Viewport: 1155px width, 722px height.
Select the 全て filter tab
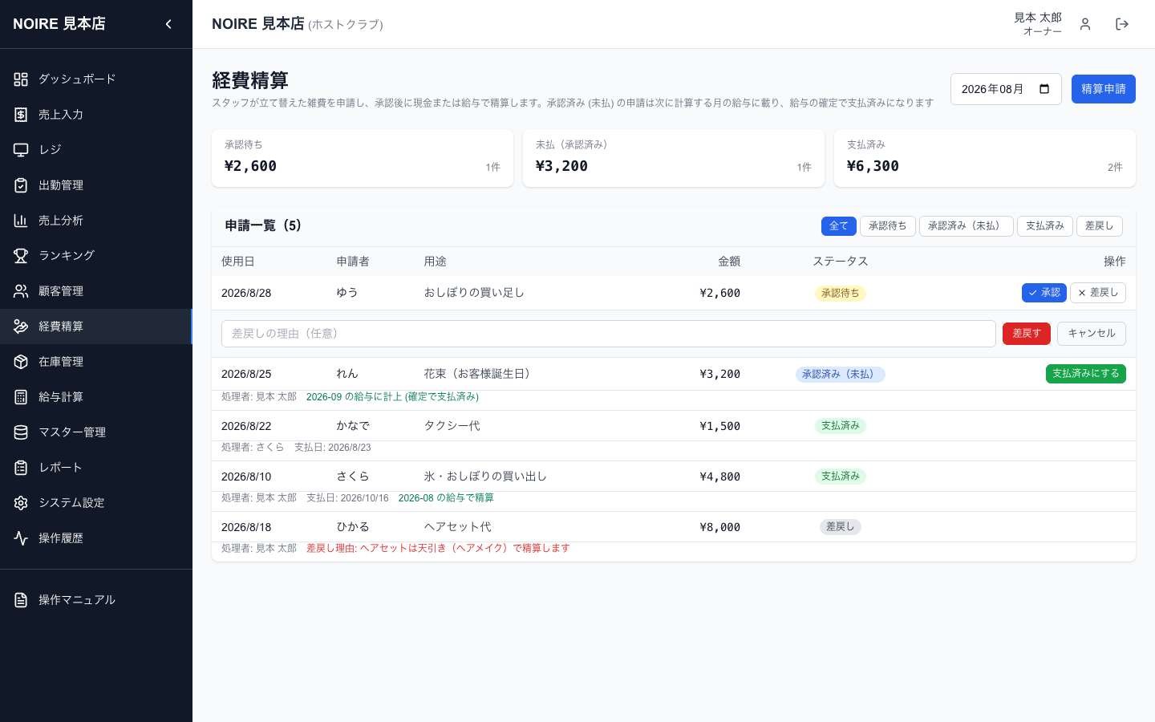click(x=839, y=226)
